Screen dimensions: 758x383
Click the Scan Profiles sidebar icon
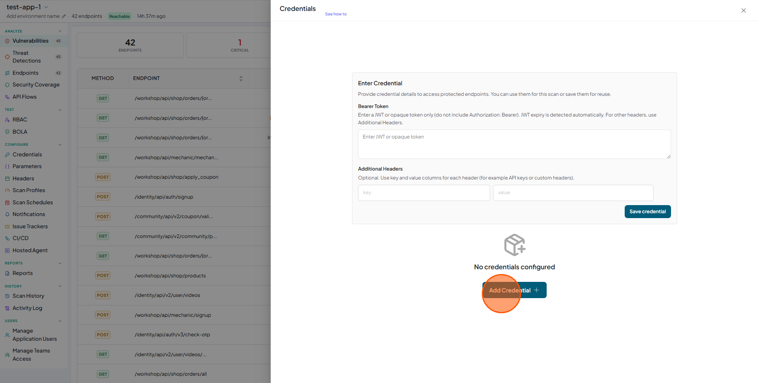pyautogui.click(x=7, y=190)
